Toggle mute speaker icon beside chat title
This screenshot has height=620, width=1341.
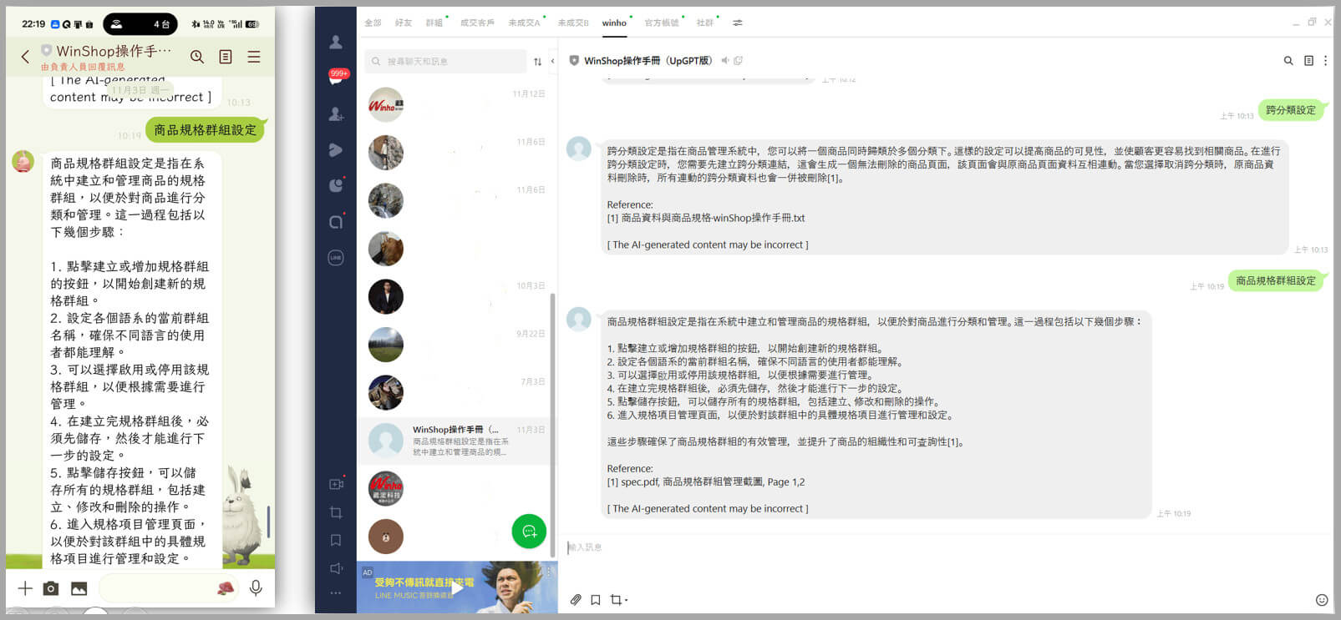[725, 61]
